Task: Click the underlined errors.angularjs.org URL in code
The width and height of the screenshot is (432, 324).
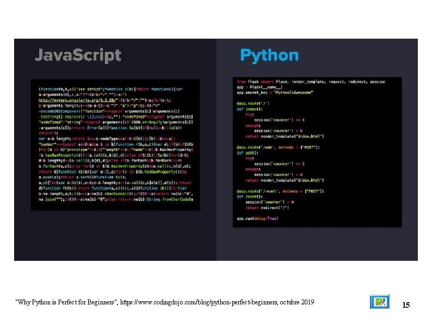Action: [77, 100]
